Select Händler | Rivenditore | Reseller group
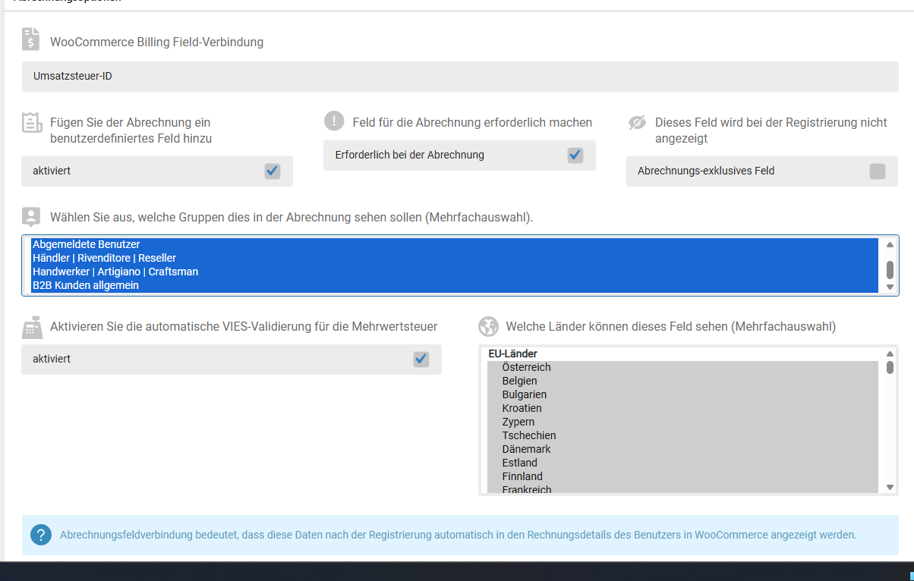This screenshot has width=914, height=581. (x=104, y=258)
